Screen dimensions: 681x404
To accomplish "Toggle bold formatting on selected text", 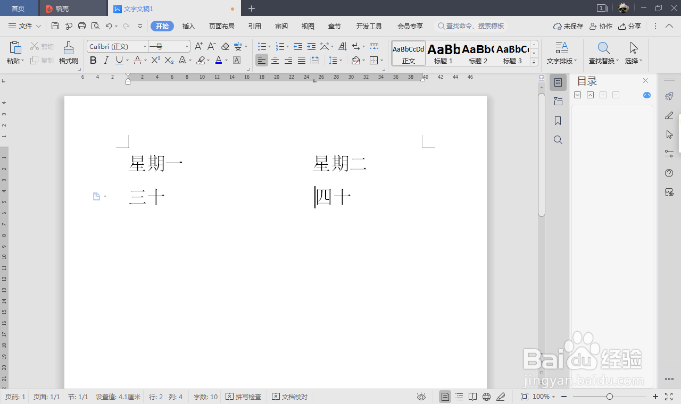I will point(93,60).
